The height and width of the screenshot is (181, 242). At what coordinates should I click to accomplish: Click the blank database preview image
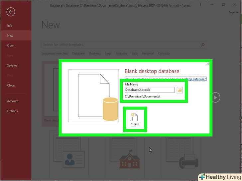94,95
